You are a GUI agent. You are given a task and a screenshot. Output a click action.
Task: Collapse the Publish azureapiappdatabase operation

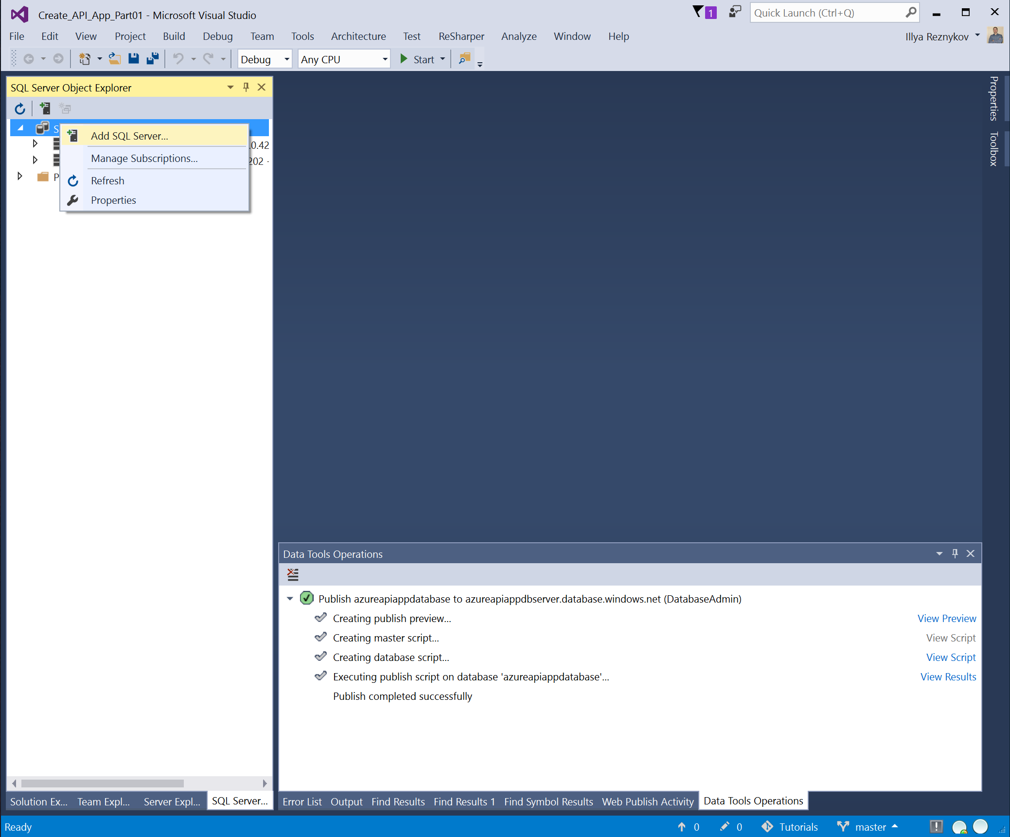(290, 599)
